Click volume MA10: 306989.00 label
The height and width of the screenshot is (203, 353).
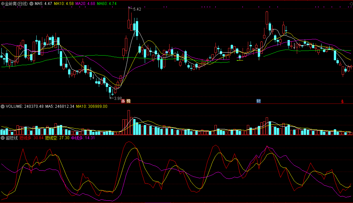click(92, 106)
